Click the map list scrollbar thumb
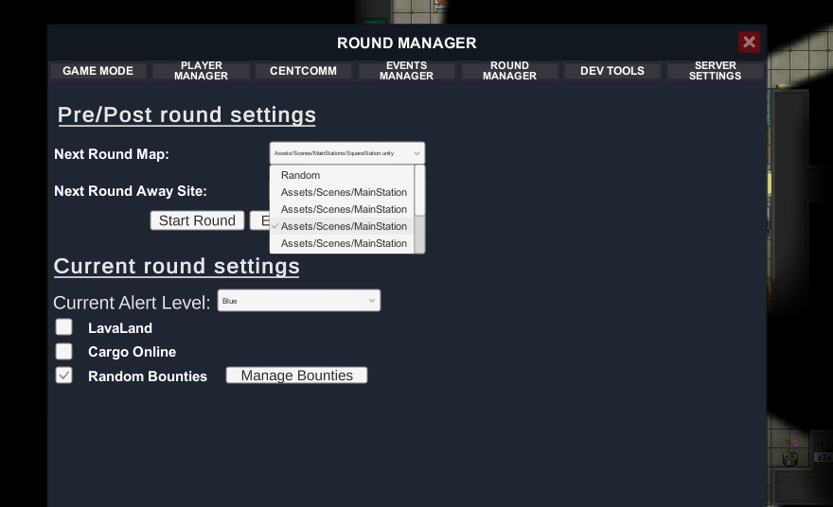Image resolution: width=833 pixels, height=507 pixels. [x=419, y=190]
